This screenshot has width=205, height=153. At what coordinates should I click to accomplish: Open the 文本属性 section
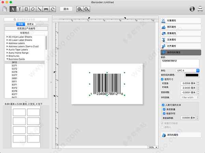[181, 40]
